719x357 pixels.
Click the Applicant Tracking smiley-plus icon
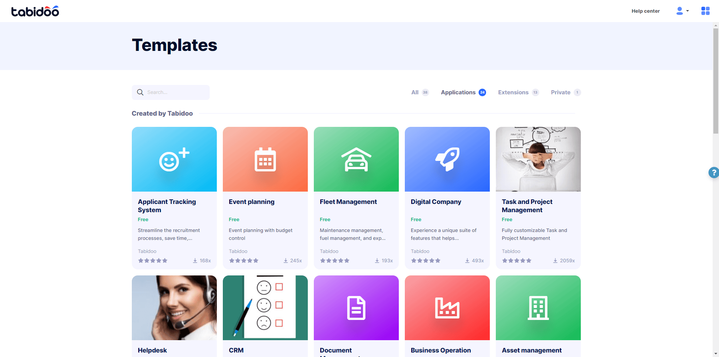[x=174, y=159]
